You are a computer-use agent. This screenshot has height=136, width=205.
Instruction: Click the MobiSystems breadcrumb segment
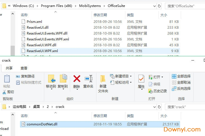click(x=90, y=6)
